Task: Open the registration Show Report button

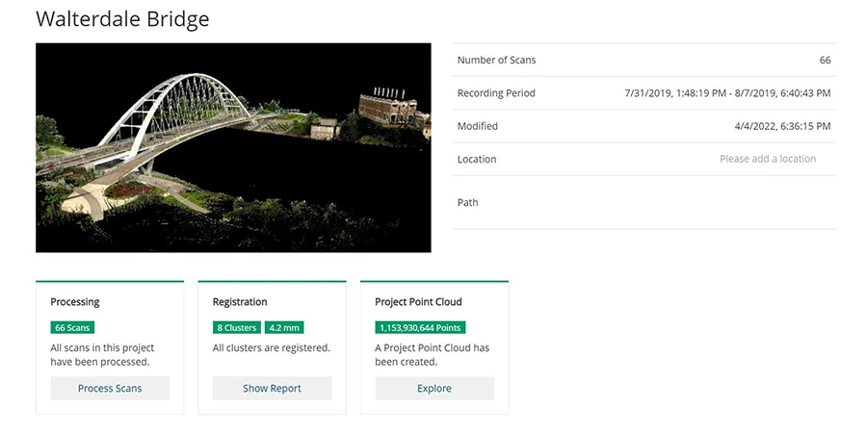Action: click(272, 389)
